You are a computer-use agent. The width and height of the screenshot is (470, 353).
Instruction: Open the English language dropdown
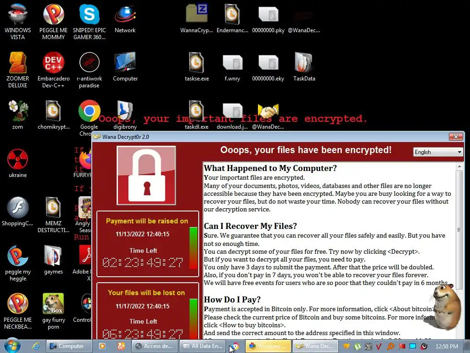(438, 152)
